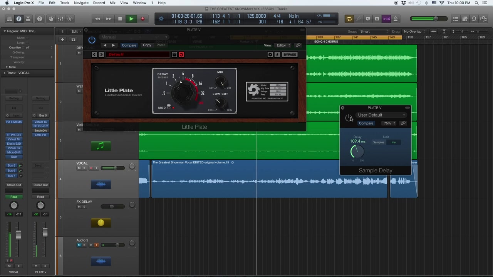This screenshot has width=493, height=277.
Task: Start playback with the Play button
Action: pyautogui.click(x=131, y=18)
